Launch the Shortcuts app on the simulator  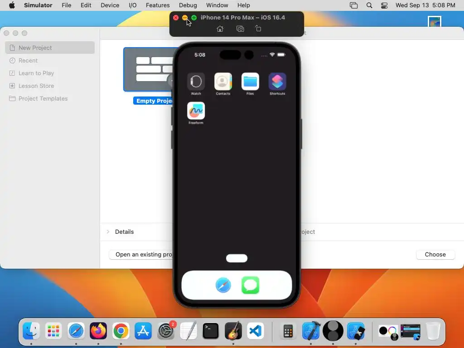coord(277,82)
